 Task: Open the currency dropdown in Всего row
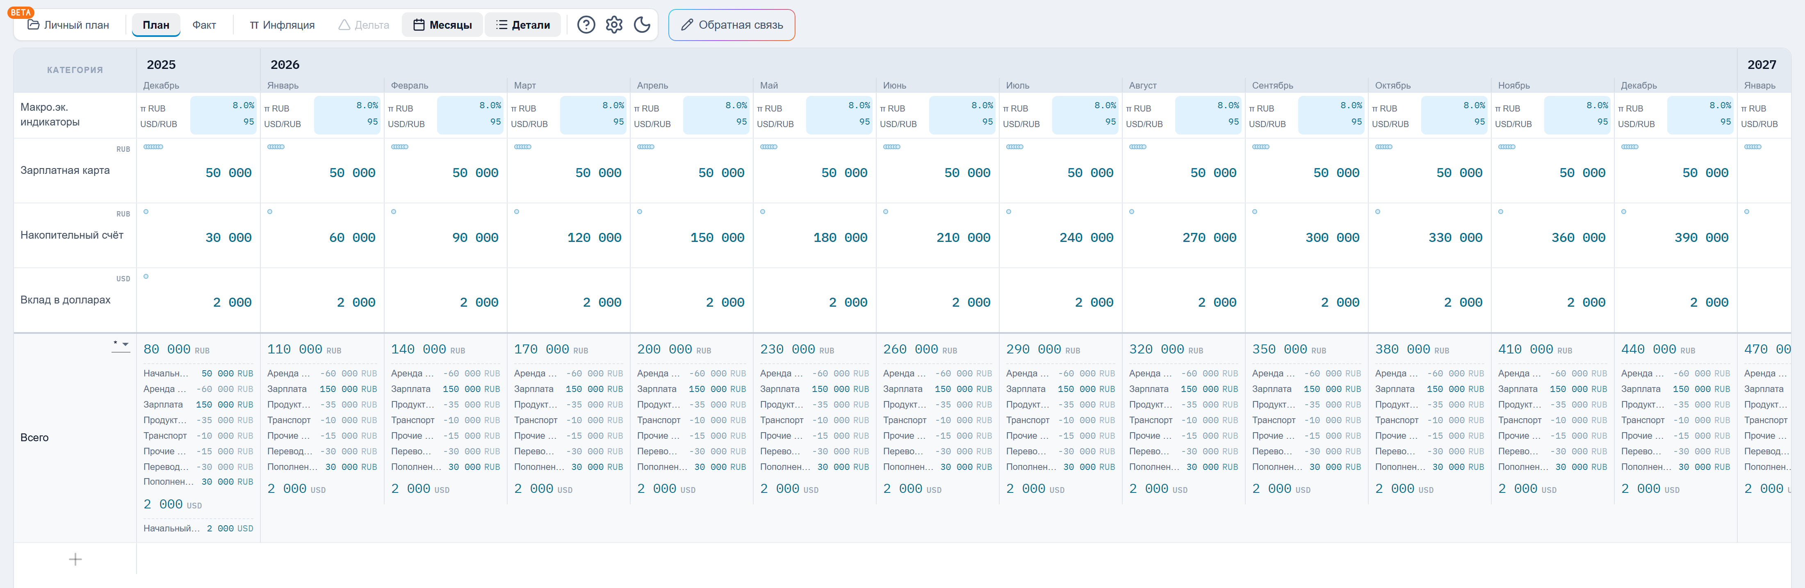point(121,345)
